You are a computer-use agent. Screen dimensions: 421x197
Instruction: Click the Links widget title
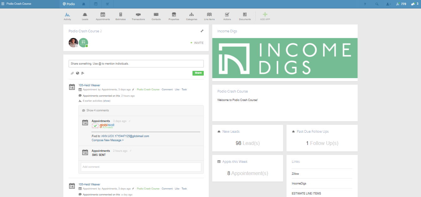(x=296, y=162)
